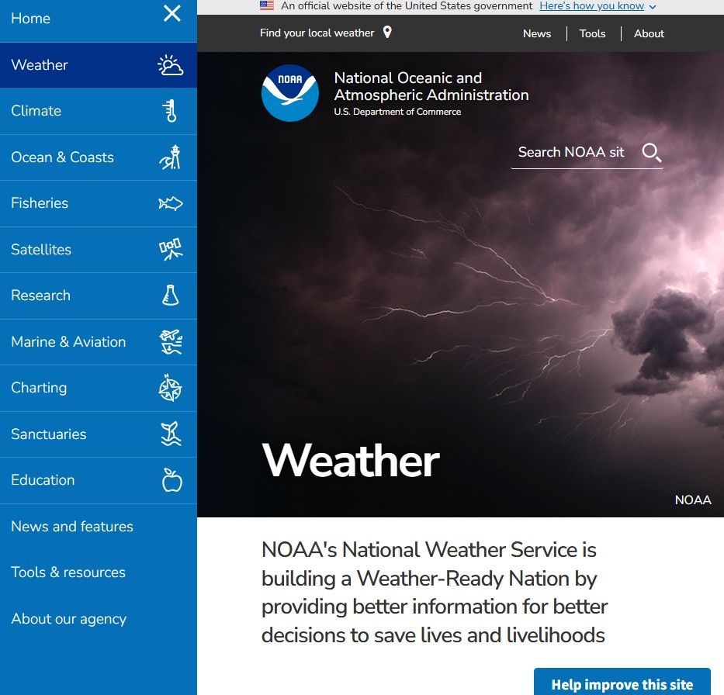Open the News and features page
Viewport: 724px width, 695px height.
71,527
